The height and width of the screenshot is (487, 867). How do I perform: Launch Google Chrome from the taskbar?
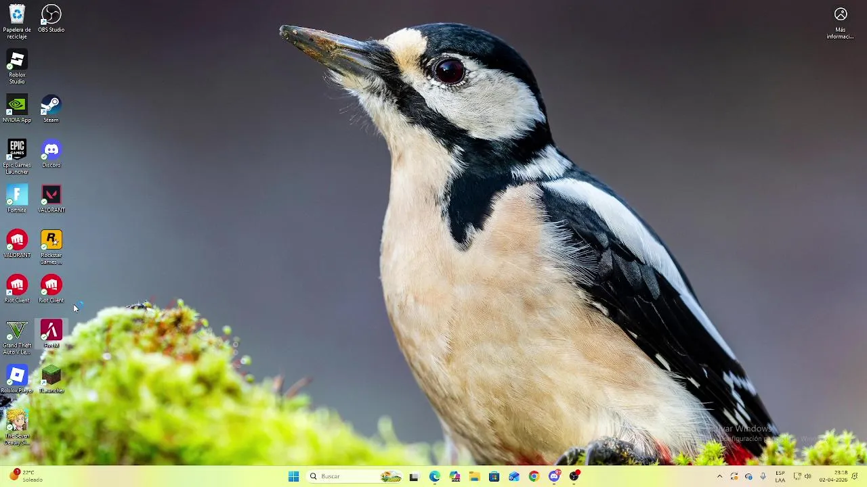534,476
